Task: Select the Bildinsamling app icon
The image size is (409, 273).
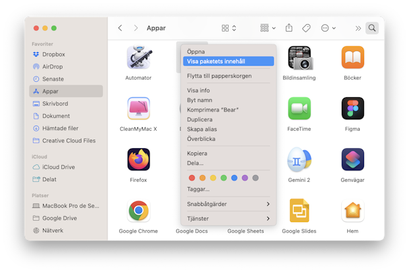Action: [x=299, y=58]
